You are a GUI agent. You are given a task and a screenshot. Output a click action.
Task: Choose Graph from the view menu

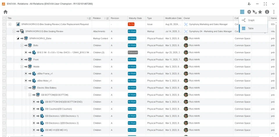pyautogui.click(x=253, y=20)
